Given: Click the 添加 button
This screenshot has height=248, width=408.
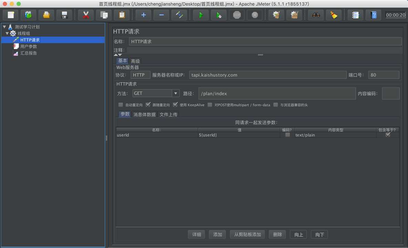Looking at the screenshot, I should pyautogui.click(x=217, y=235).
